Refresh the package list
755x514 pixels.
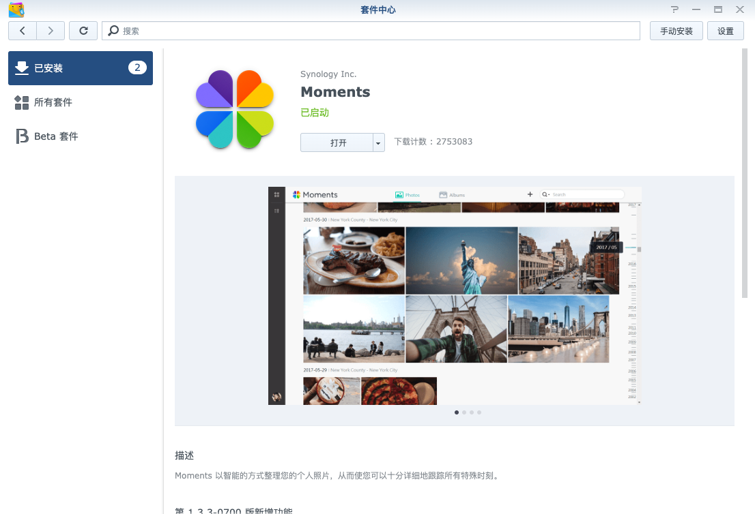click(x=83, y=31)
